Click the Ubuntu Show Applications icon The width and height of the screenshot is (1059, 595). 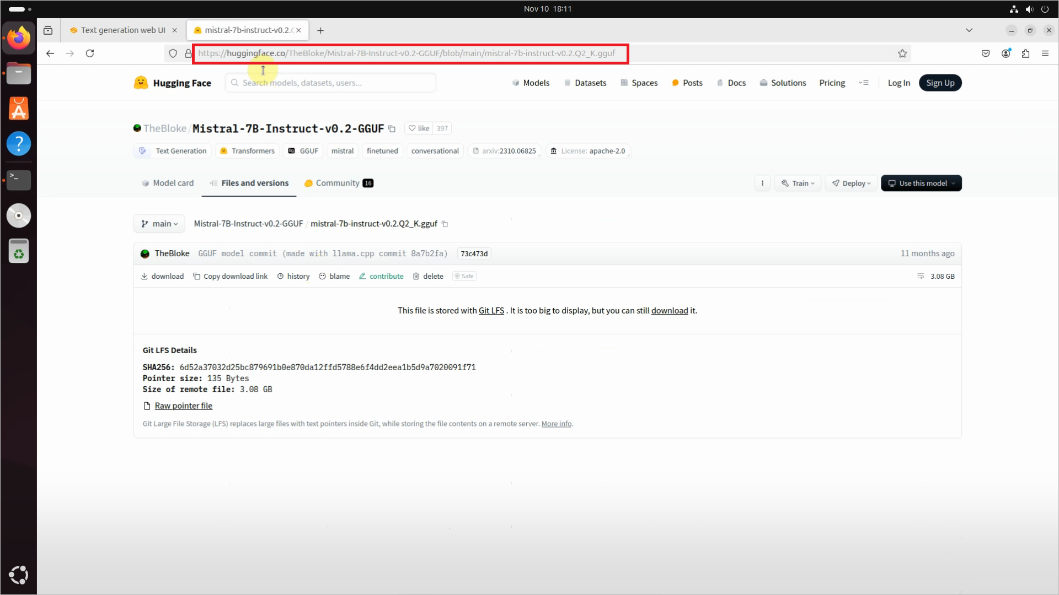pos(19,575)
